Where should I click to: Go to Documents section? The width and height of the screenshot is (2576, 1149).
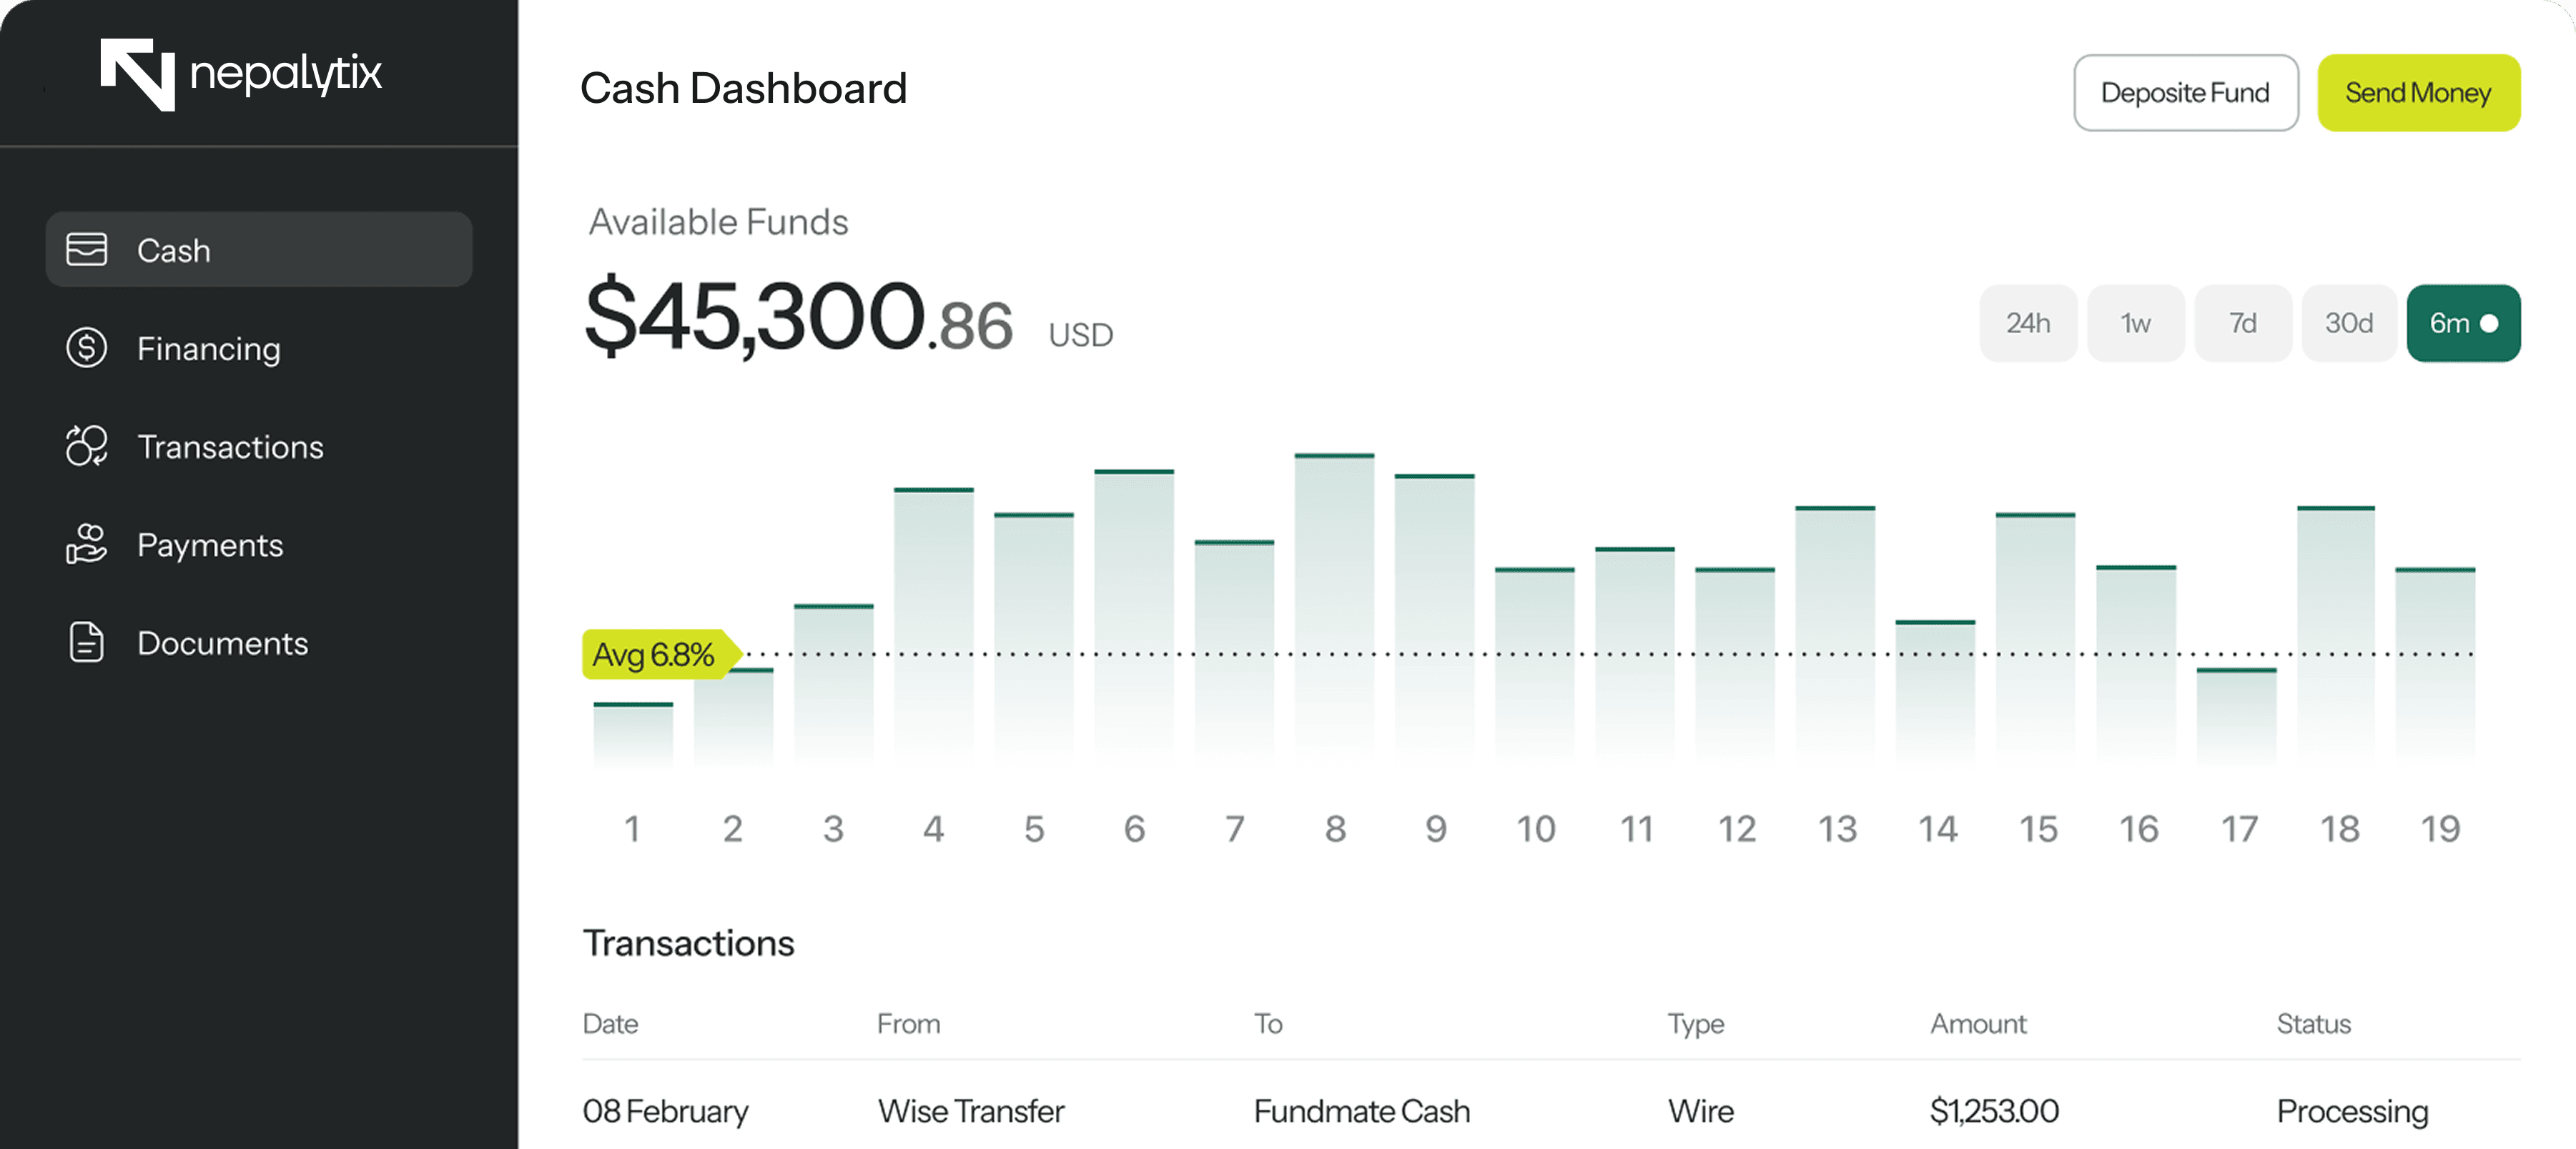tap(222, 643)
